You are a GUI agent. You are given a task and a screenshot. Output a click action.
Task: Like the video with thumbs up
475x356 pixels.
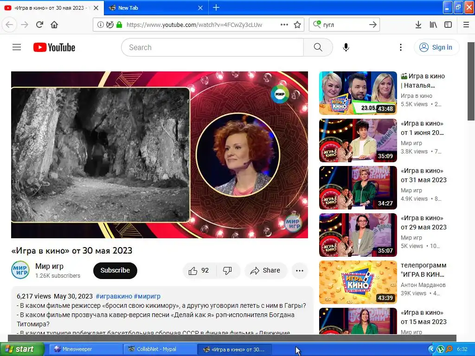pos(199,270)
